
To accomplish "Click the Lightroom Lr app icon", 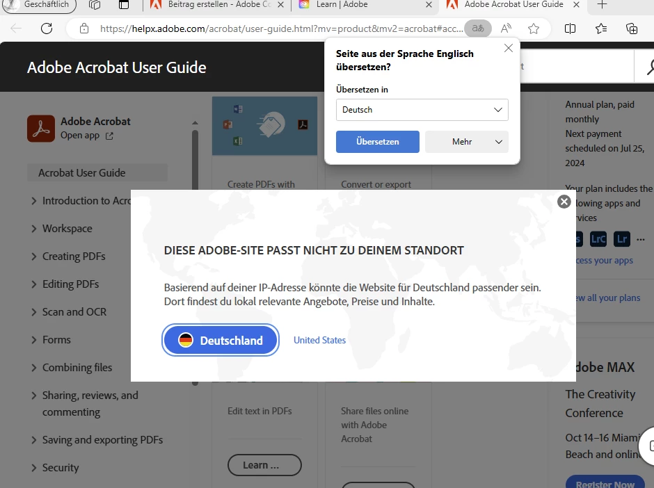I will (x=622, y=239).
